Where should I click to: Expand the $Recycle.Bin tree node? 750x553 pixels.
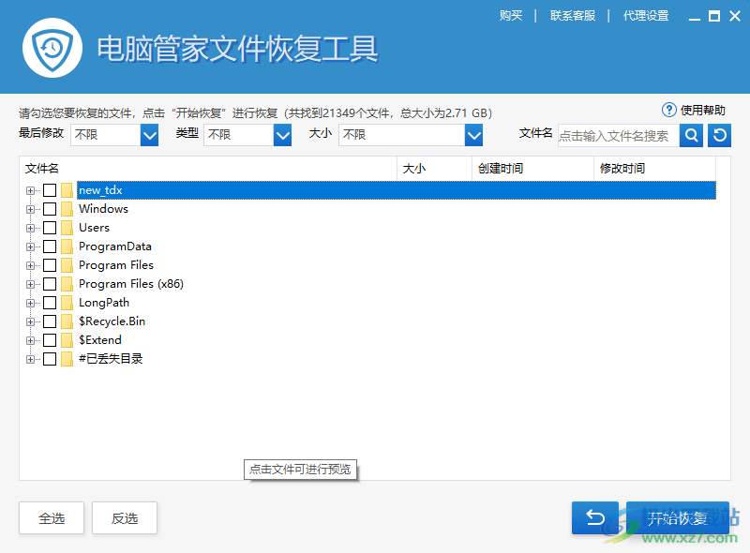point(30,321)
